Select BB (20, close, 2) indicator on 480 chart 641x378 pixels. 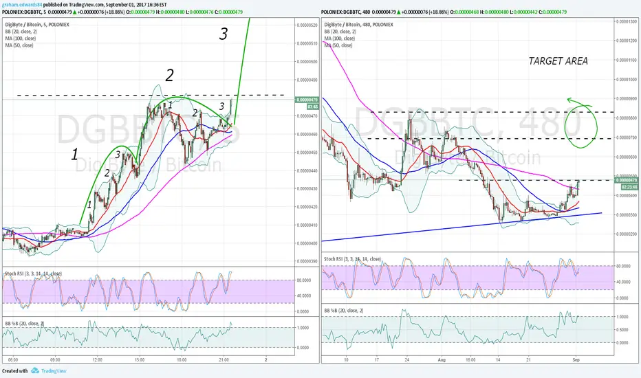click(x=340, y=32)
